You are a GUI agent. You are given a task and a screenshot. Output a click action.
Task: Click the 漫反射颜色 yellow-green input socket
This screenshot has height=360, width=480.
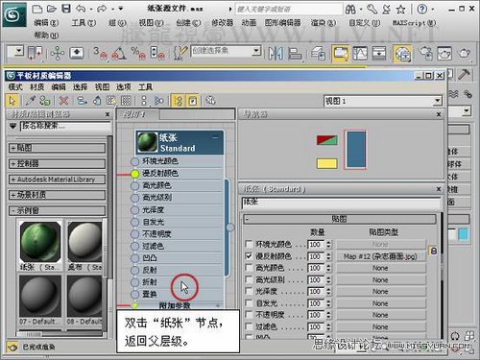135,174
